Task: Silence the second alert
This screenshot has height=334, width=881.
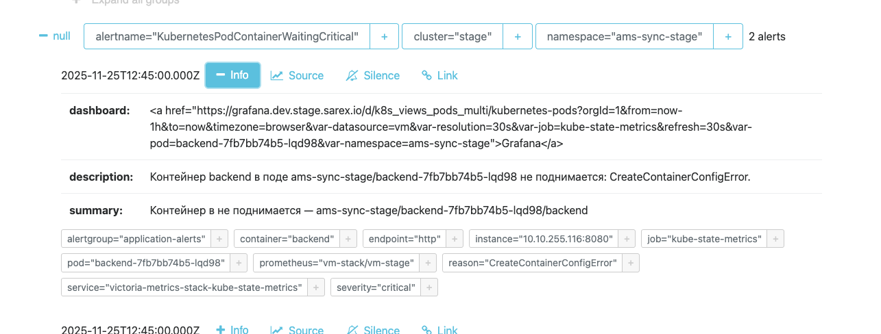Action: point(373,330)
